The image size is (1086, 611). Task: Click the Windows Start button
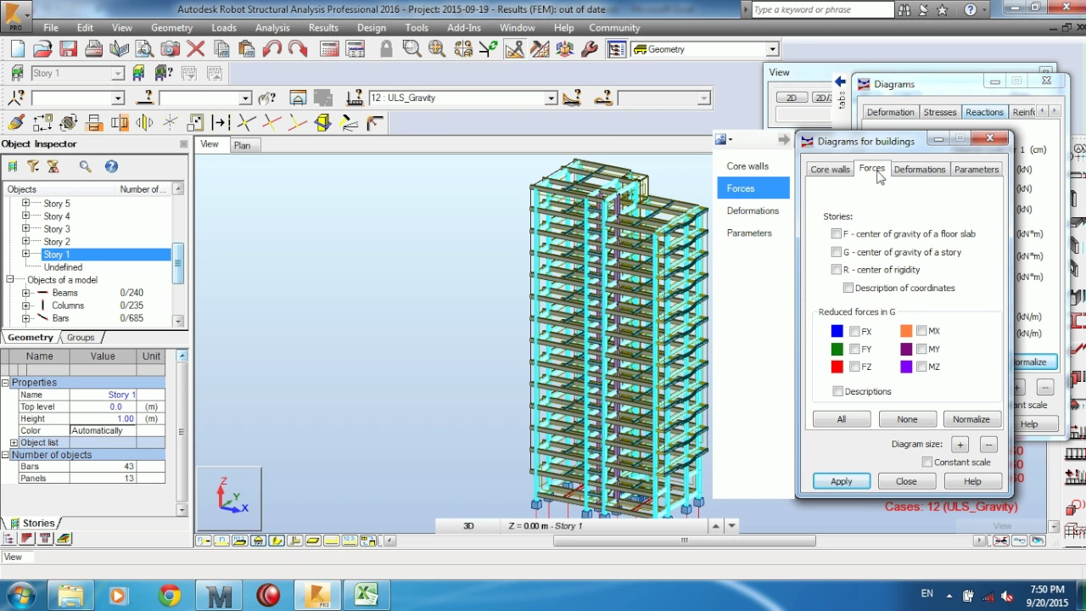[20, 595]
